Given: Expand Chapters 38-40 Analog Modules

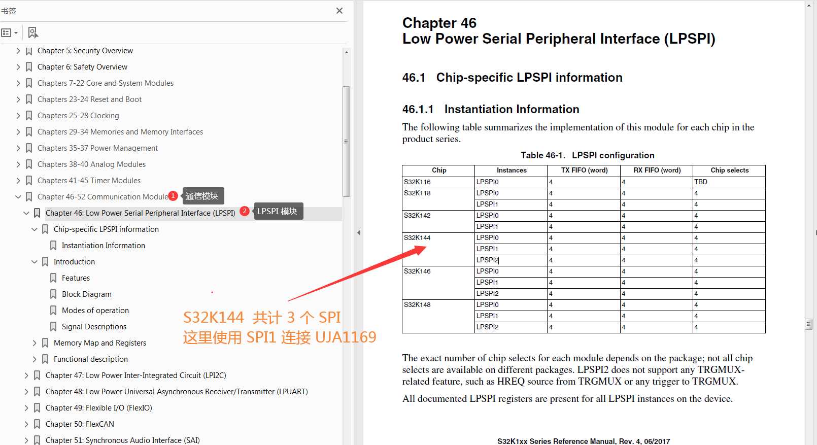Looking at the screenshot, I should point(18,164).
